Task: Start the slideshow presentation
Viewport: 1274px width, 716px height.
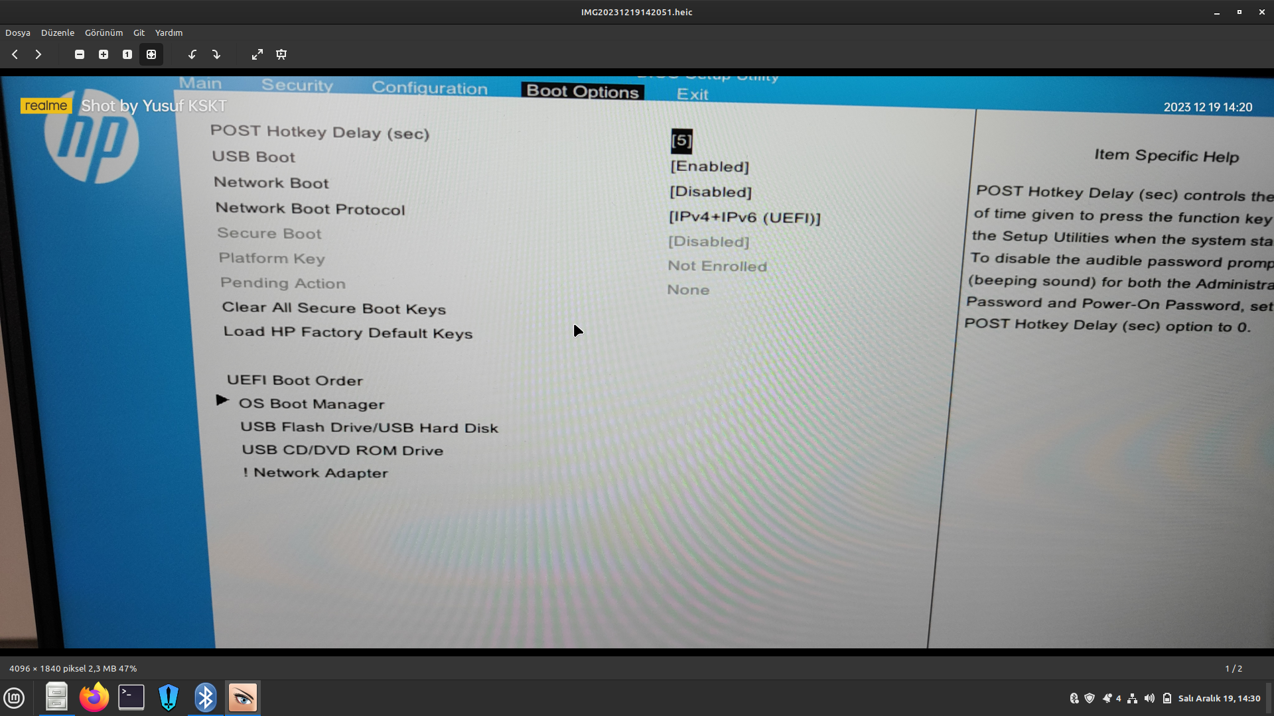Action: coord(281,54)
